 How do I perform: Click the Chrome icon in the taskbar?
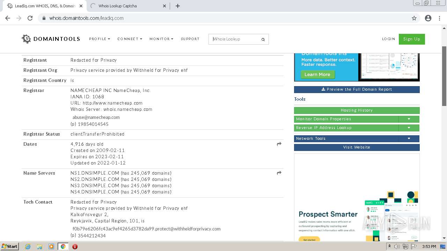click(x=63, y=246)
